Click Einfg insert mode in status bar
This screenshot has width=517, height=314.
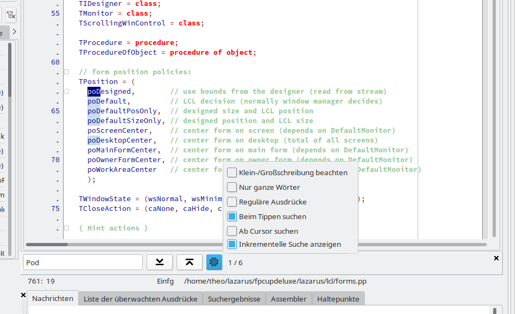pyautogui.click(x=165, y=281)
